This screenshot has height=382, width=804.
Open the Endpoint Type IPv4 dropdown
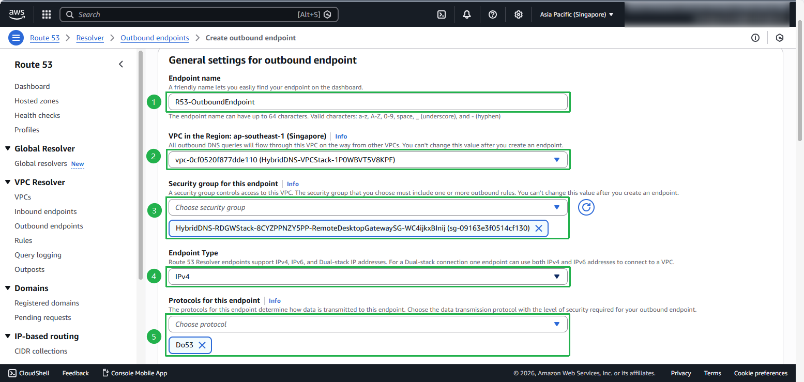pyautogui.click(x=368, y=277)
